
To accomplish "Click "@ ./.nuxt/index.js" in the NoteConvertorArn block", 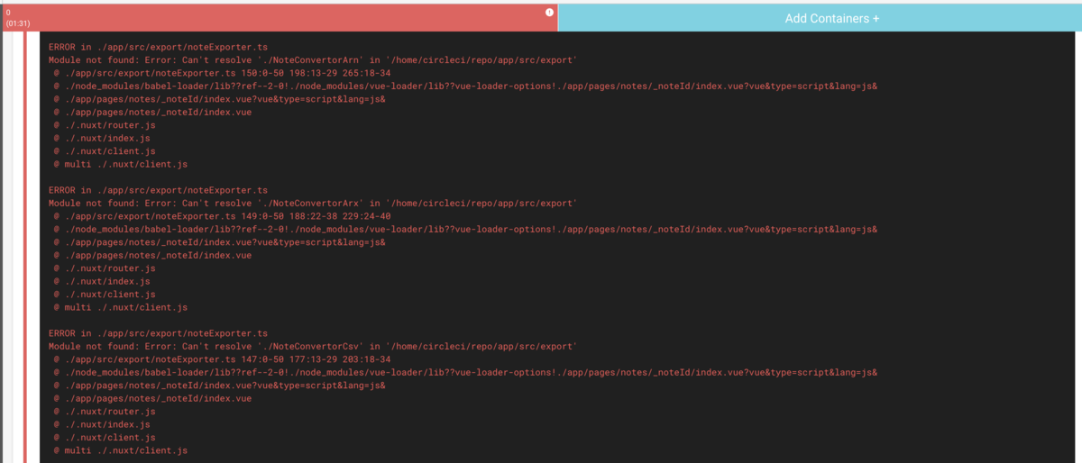I will click(102, 138).
